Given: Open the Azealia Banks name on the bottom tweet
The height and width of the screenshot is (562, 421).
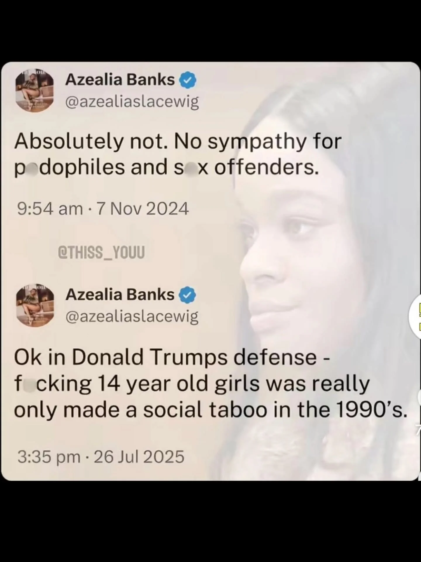Looking at the screenshot, I should coord(120,295).
